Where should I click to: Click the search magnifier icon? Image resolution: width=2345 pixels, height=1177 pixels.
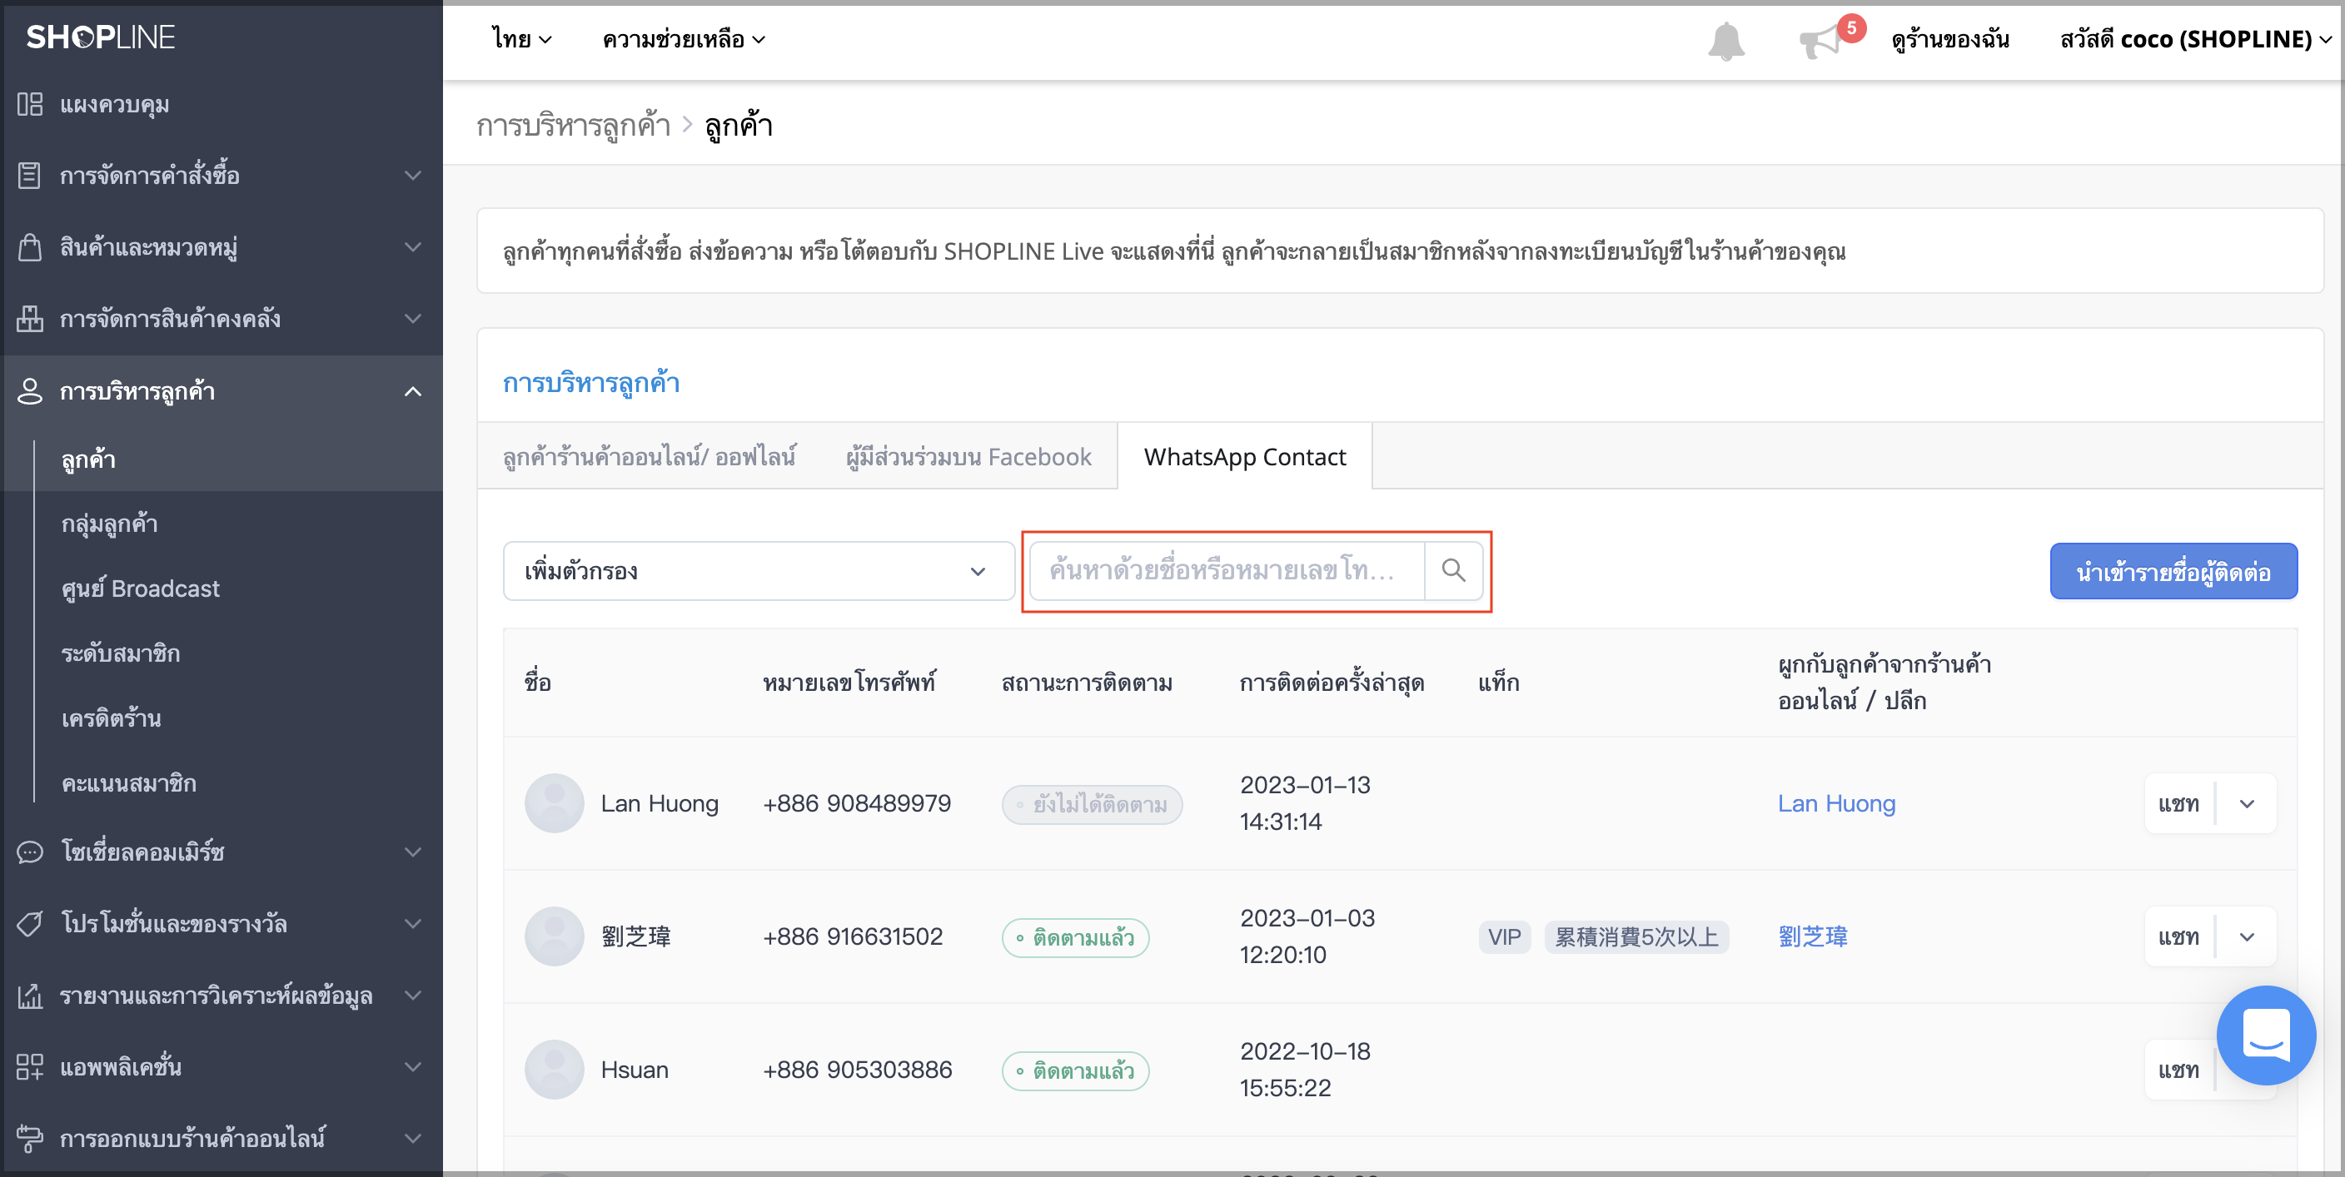[1454, 571]
